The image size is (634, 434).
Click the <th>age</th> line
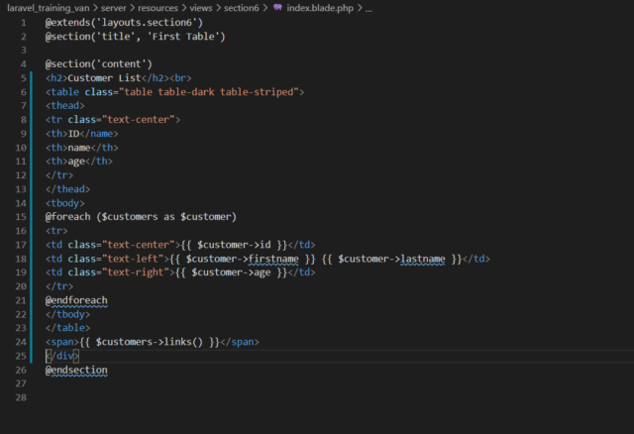click(79, 162)
